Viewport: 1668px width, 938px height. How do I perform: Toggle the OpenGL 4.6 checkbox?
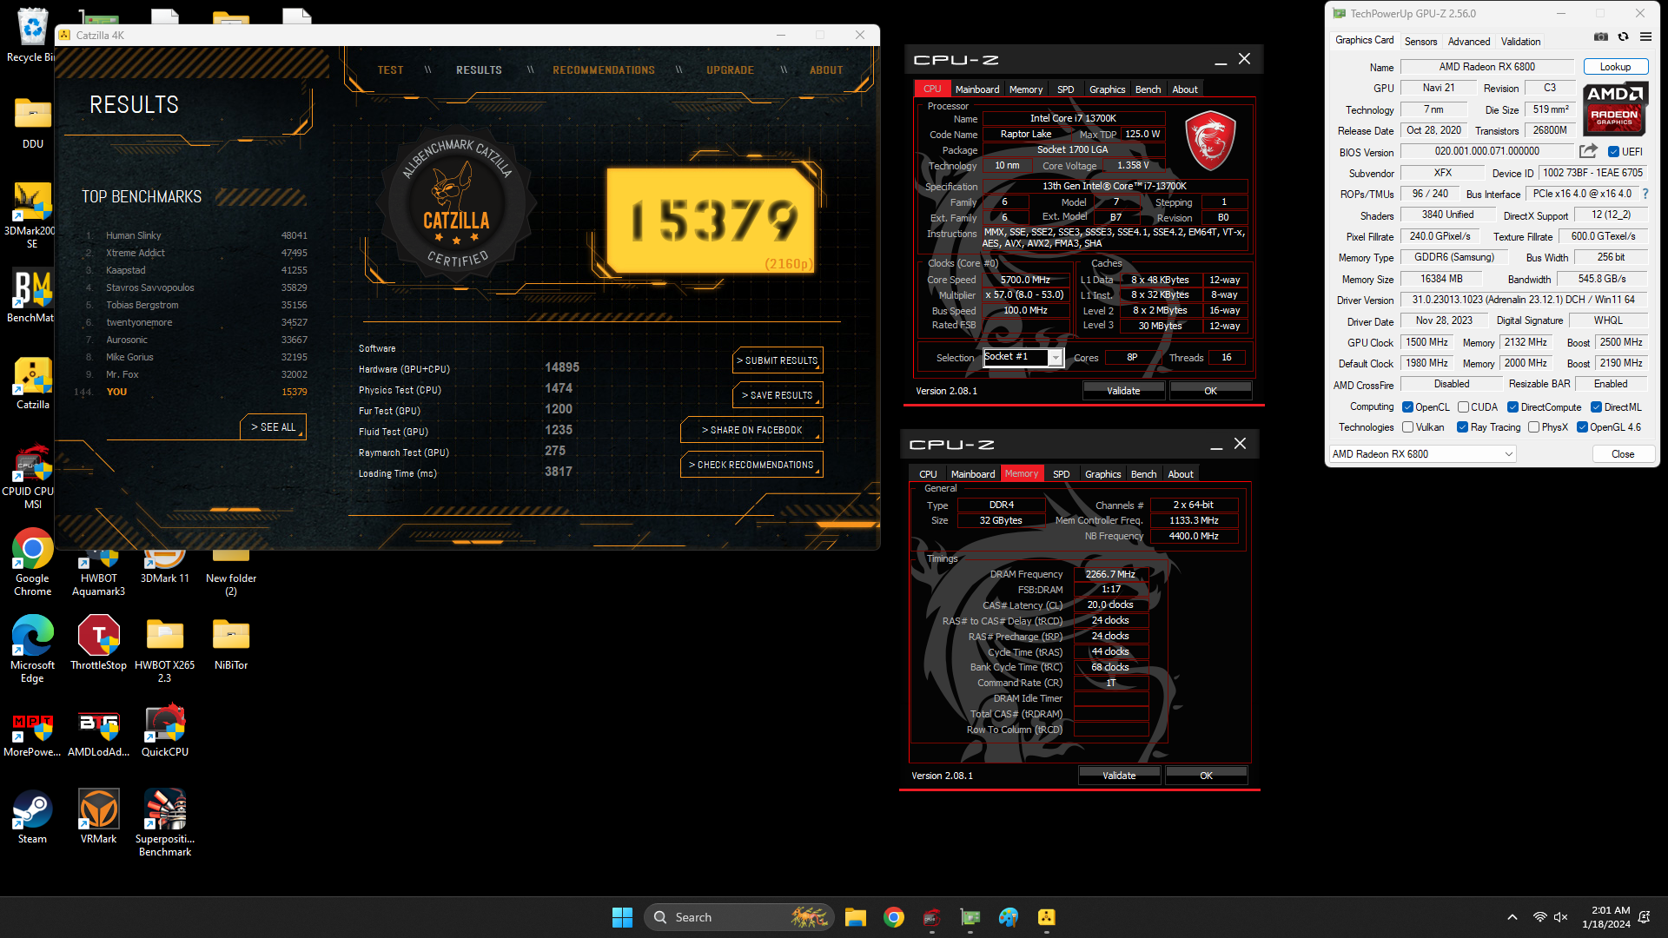[1582, 427]
